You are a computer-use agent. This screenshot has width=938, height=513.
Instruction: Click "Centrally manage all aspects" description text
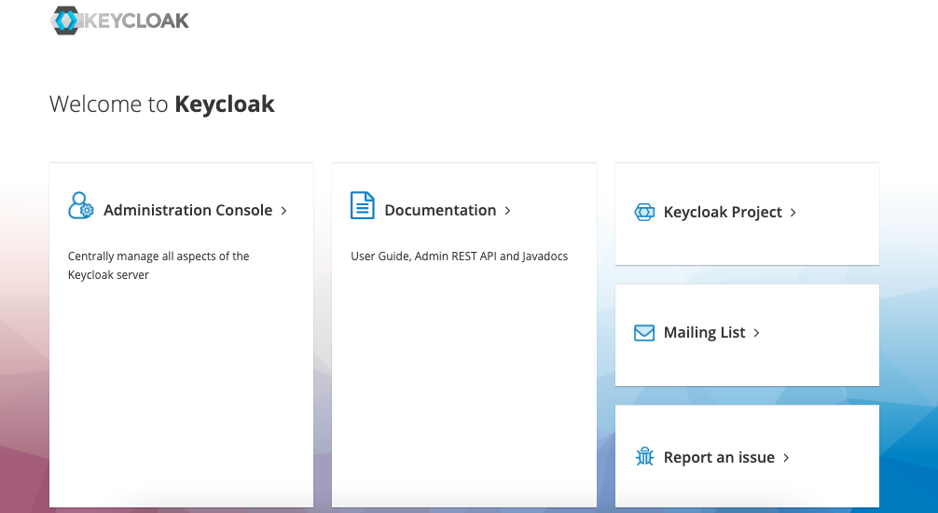(x=159, y=265)
